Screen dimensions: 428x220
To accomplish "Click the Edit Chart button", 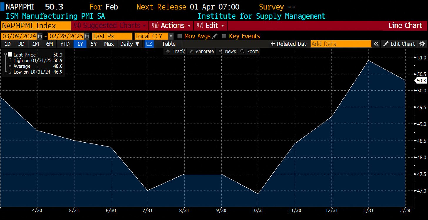I will point(399,44).
